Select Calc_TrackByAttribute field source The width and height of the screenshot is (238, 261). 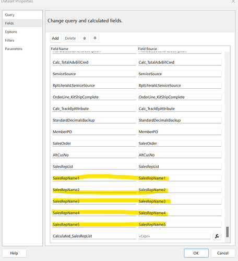pyautogui.click(x=180, y=109)
